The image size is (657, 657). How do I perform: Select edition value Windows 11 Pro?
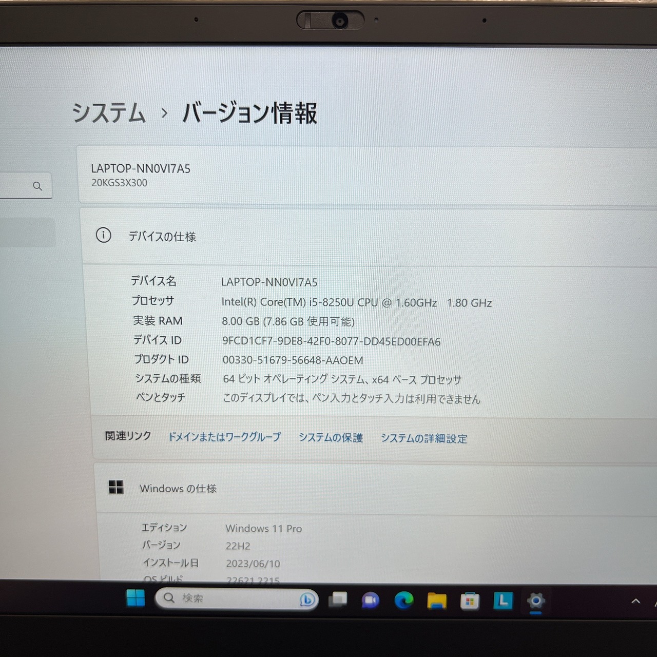tap(264, 528)
